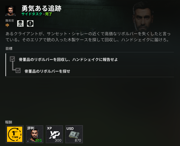The image size is (180, 146).
Task: Click the 難易度 label
Action: [x=10, y=21]
